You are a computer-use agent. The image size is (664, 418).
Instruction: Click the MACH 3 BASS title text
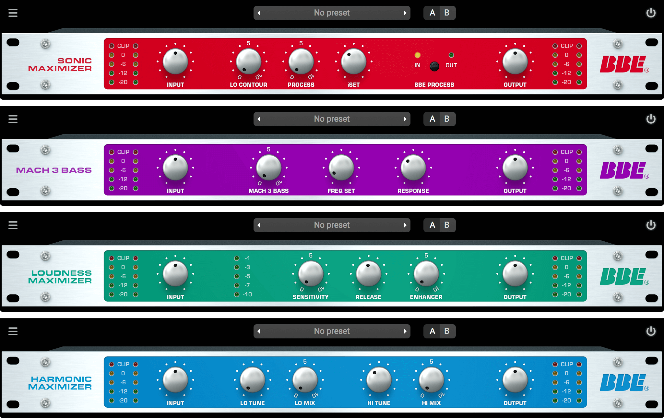[x=54, y=170]
